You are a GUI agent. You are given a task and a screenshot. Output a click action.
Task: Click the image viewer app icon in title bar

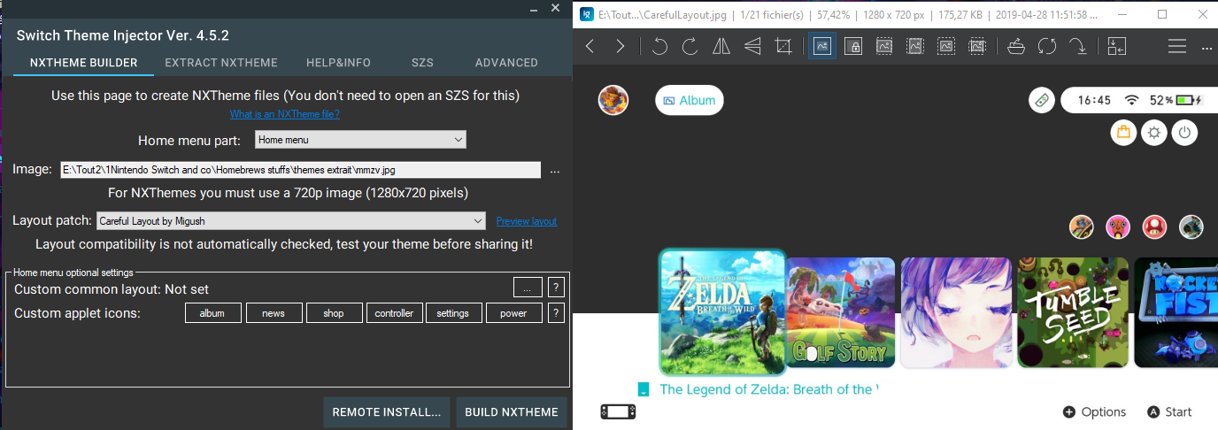585,14
